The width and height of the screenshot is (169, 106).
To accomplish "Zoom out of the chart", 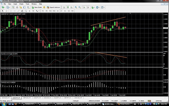I will 79,7.
